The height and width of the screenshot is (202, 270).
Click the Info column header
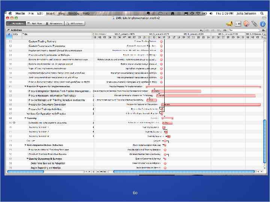[x=17, y=34]
